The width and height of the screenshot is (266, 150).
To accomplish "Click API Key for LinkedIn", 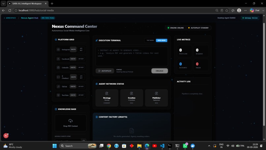I will coord(81,68).
